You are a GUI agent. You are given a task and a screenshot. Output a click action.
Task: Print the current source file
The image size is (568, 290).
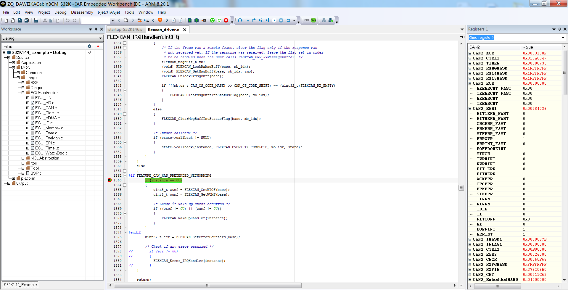pyautogui.click(x=36, y=20)
